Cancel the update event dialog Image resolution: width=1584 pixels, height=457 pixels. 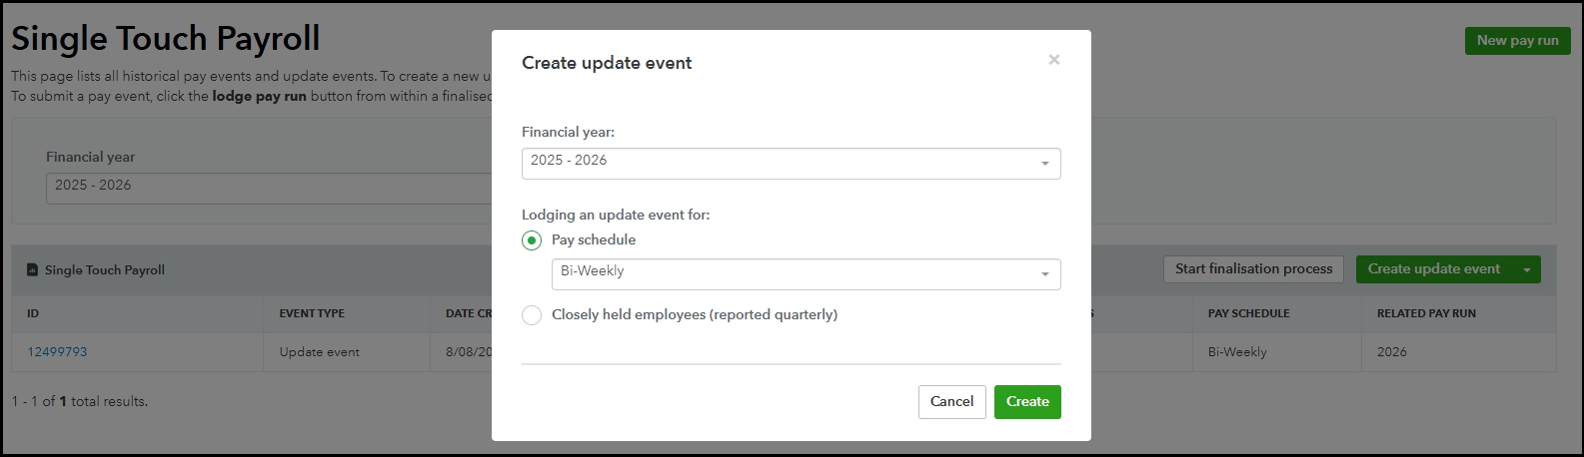pyautogui.click(x=951, y=402)
